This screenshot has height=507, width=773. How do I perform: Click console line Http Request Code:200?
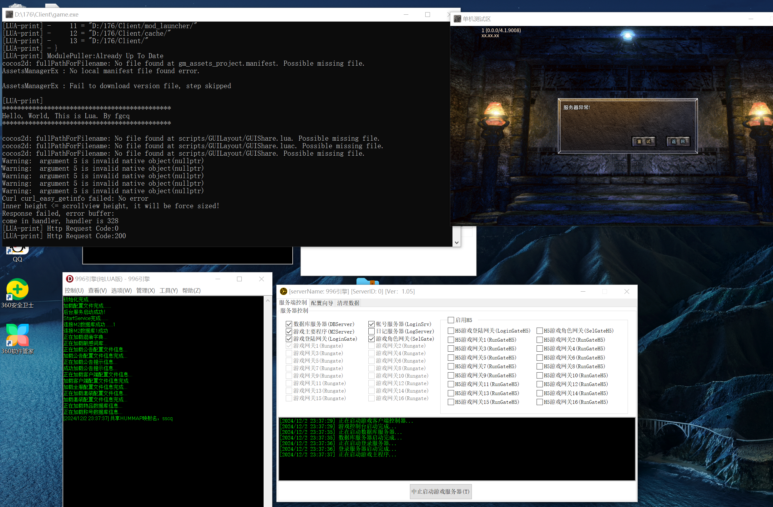64,236
